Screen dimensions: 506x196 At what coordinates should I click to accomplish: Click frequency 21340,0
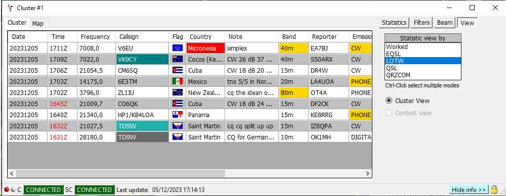point(96,115)
